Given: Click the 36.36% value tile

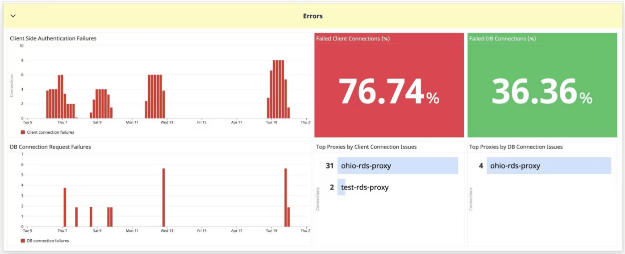Looking at the screenshot, I should (x=542, y=85).
